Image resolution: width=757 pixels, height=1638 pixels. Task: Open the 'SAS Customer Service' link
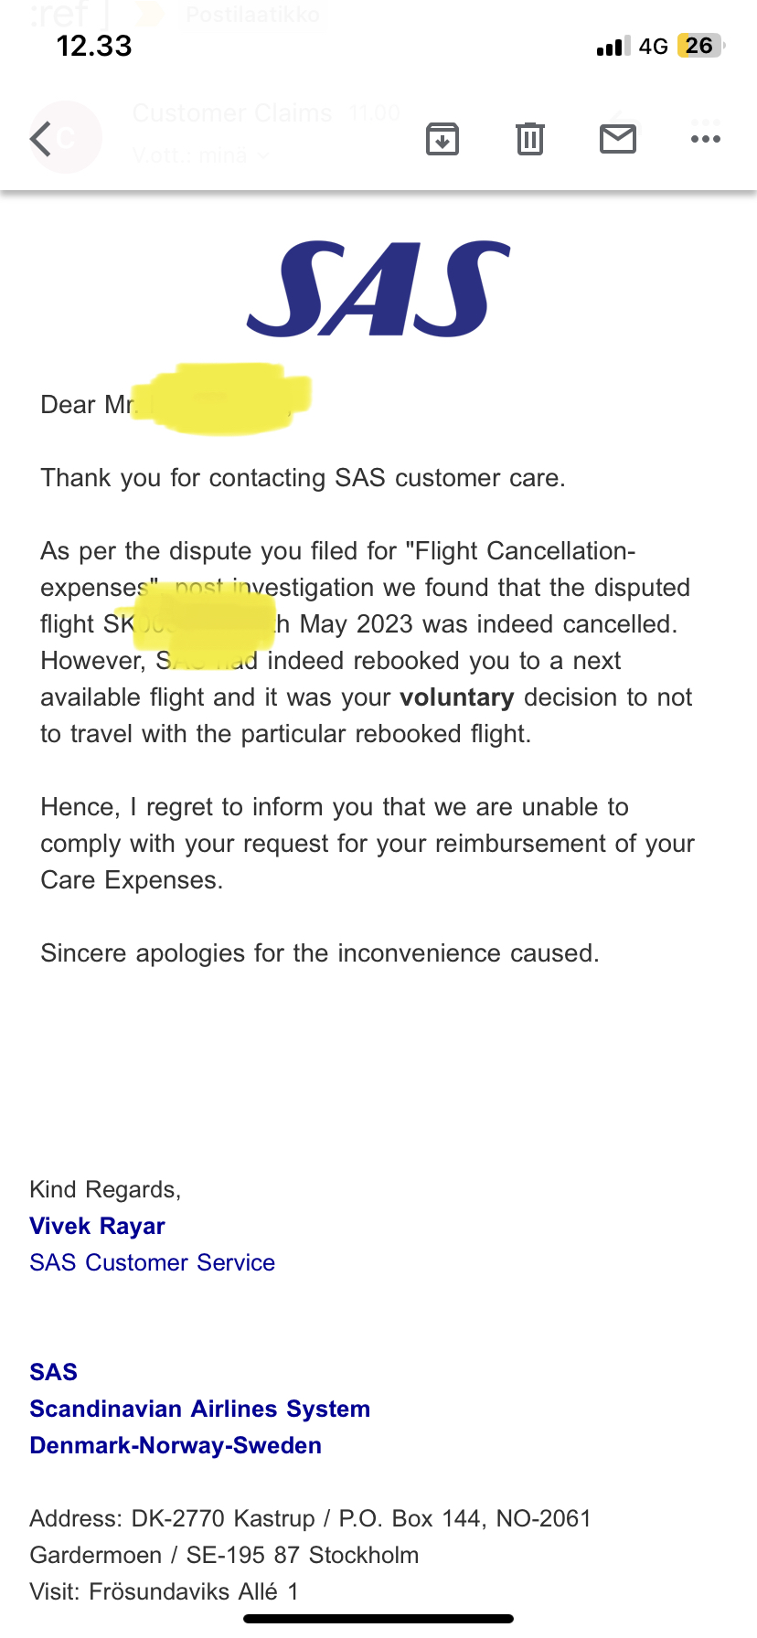click(152, 1262)
